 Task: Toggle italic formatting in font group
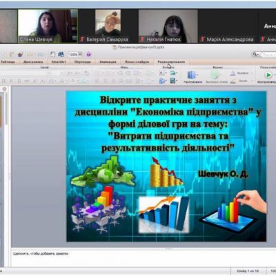12,81
